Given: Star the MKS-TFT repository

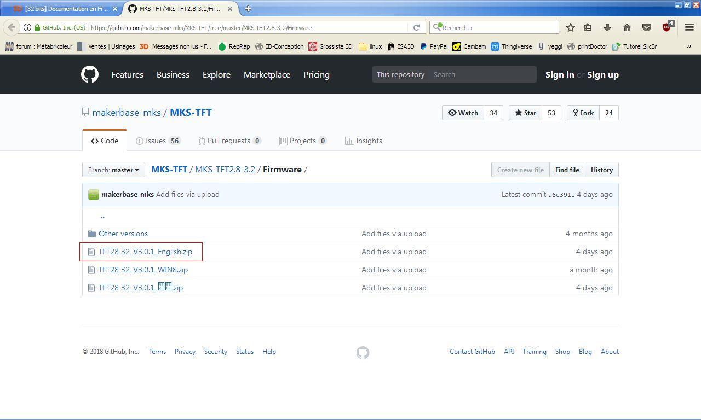Looking at the screenshot, I should pos(525,113).
